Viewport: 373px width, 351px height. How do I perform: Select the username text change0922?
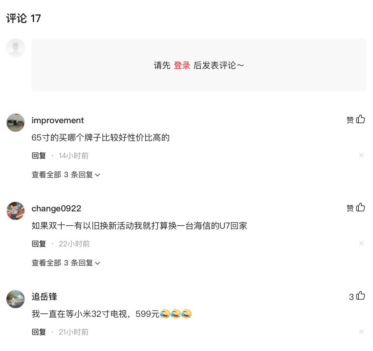coord(56,208)
